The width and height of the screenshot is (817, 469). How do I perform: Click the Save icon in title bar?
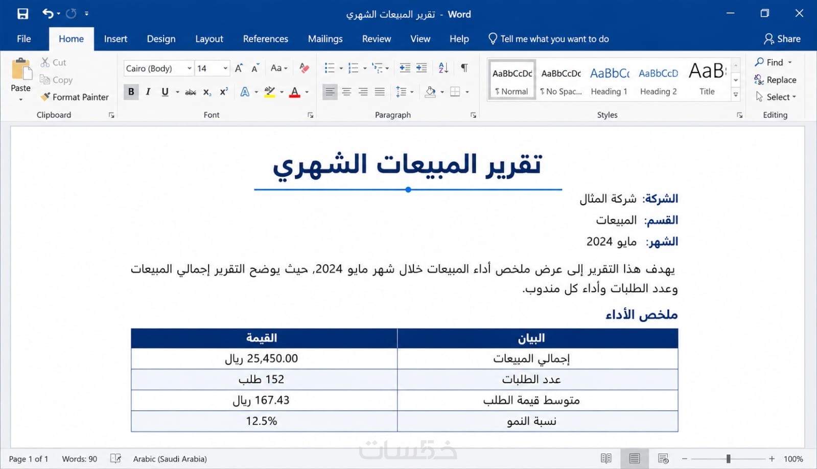pos(23,14)
